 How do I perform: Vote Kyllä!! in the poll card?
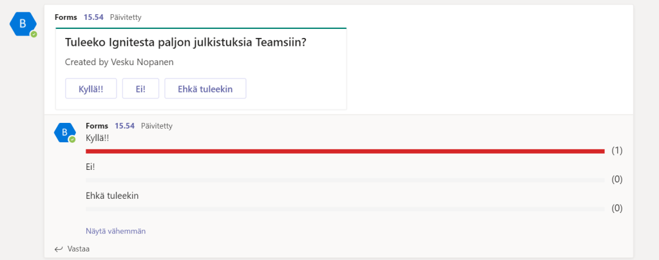coord(91,89)
